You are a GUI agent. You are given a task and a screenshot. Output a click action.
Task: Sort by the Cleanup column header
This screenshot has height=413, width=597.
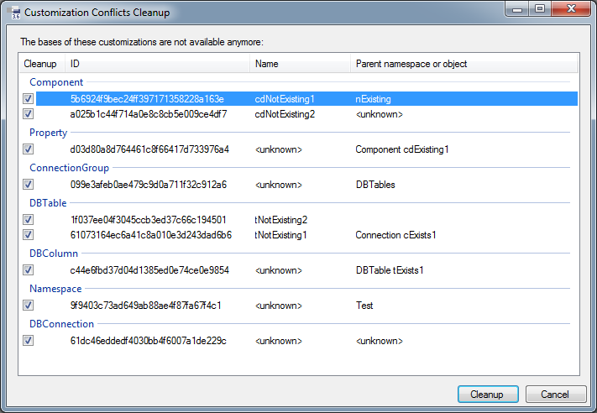pyautogui.click(x=42, y=64)
